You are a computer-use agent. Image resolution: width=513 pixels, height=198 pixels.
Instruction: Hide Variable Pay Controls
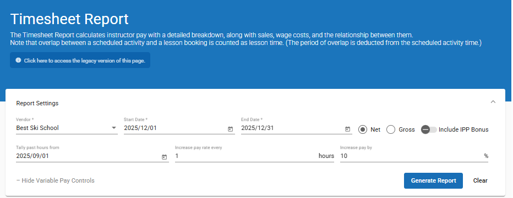(x=55, y=180)
